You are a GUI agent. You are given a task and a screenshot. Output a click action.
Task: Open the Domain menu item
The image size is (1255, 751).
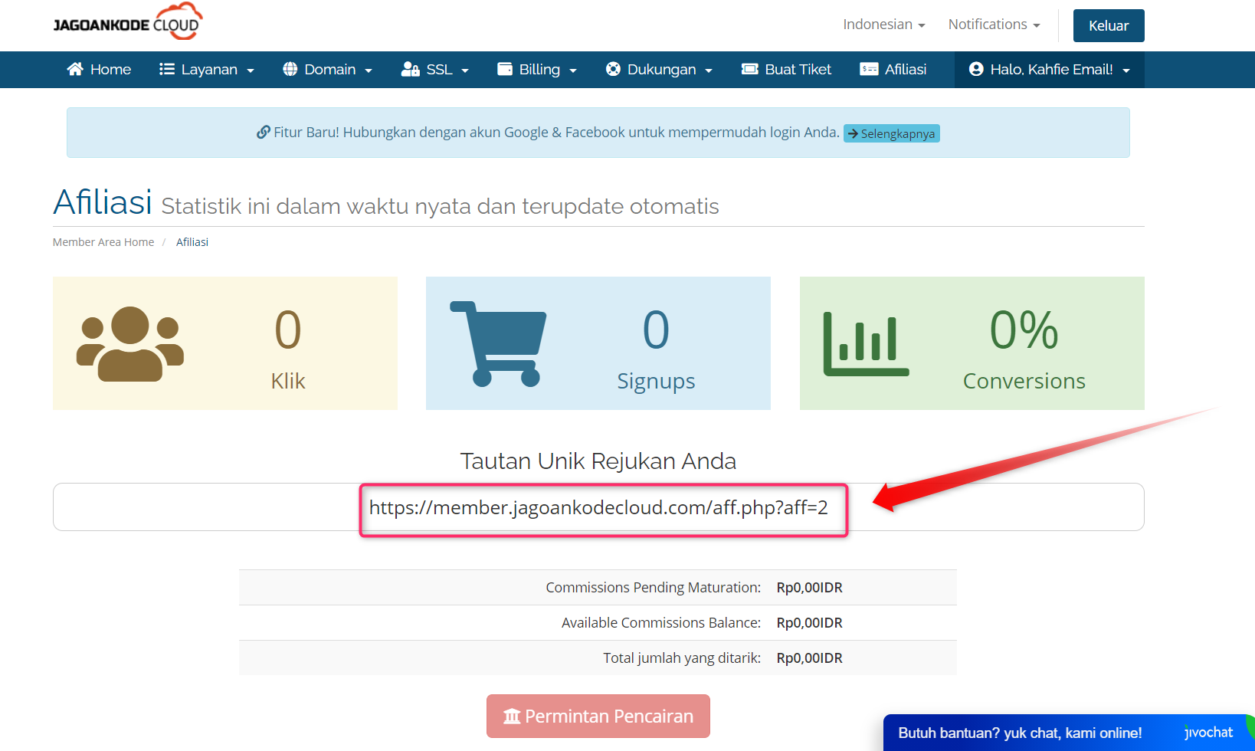(x=328, y=69)
